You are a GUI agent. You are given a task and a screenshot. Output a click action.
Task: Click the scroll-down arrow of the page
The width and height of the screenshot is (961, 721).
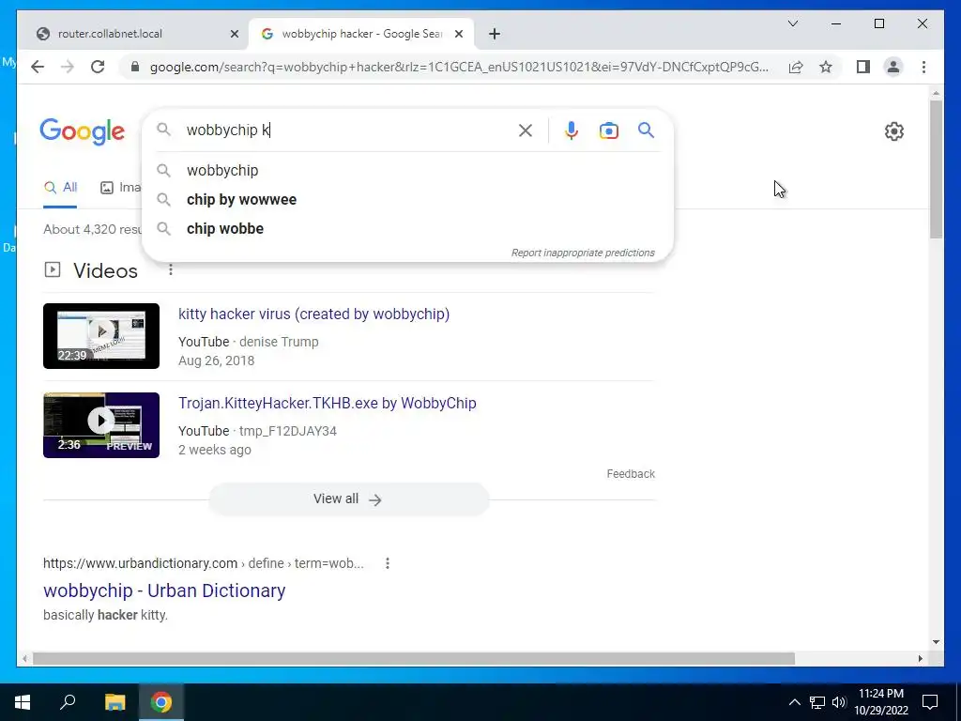(x=936, y=642)
